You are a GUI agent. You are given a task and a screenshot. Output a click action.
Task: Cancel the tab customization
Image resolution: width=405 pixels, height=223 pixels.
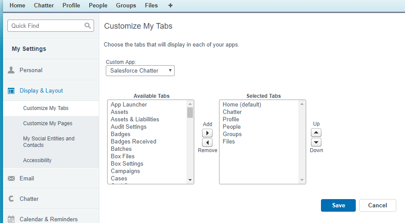pos(378,206)
